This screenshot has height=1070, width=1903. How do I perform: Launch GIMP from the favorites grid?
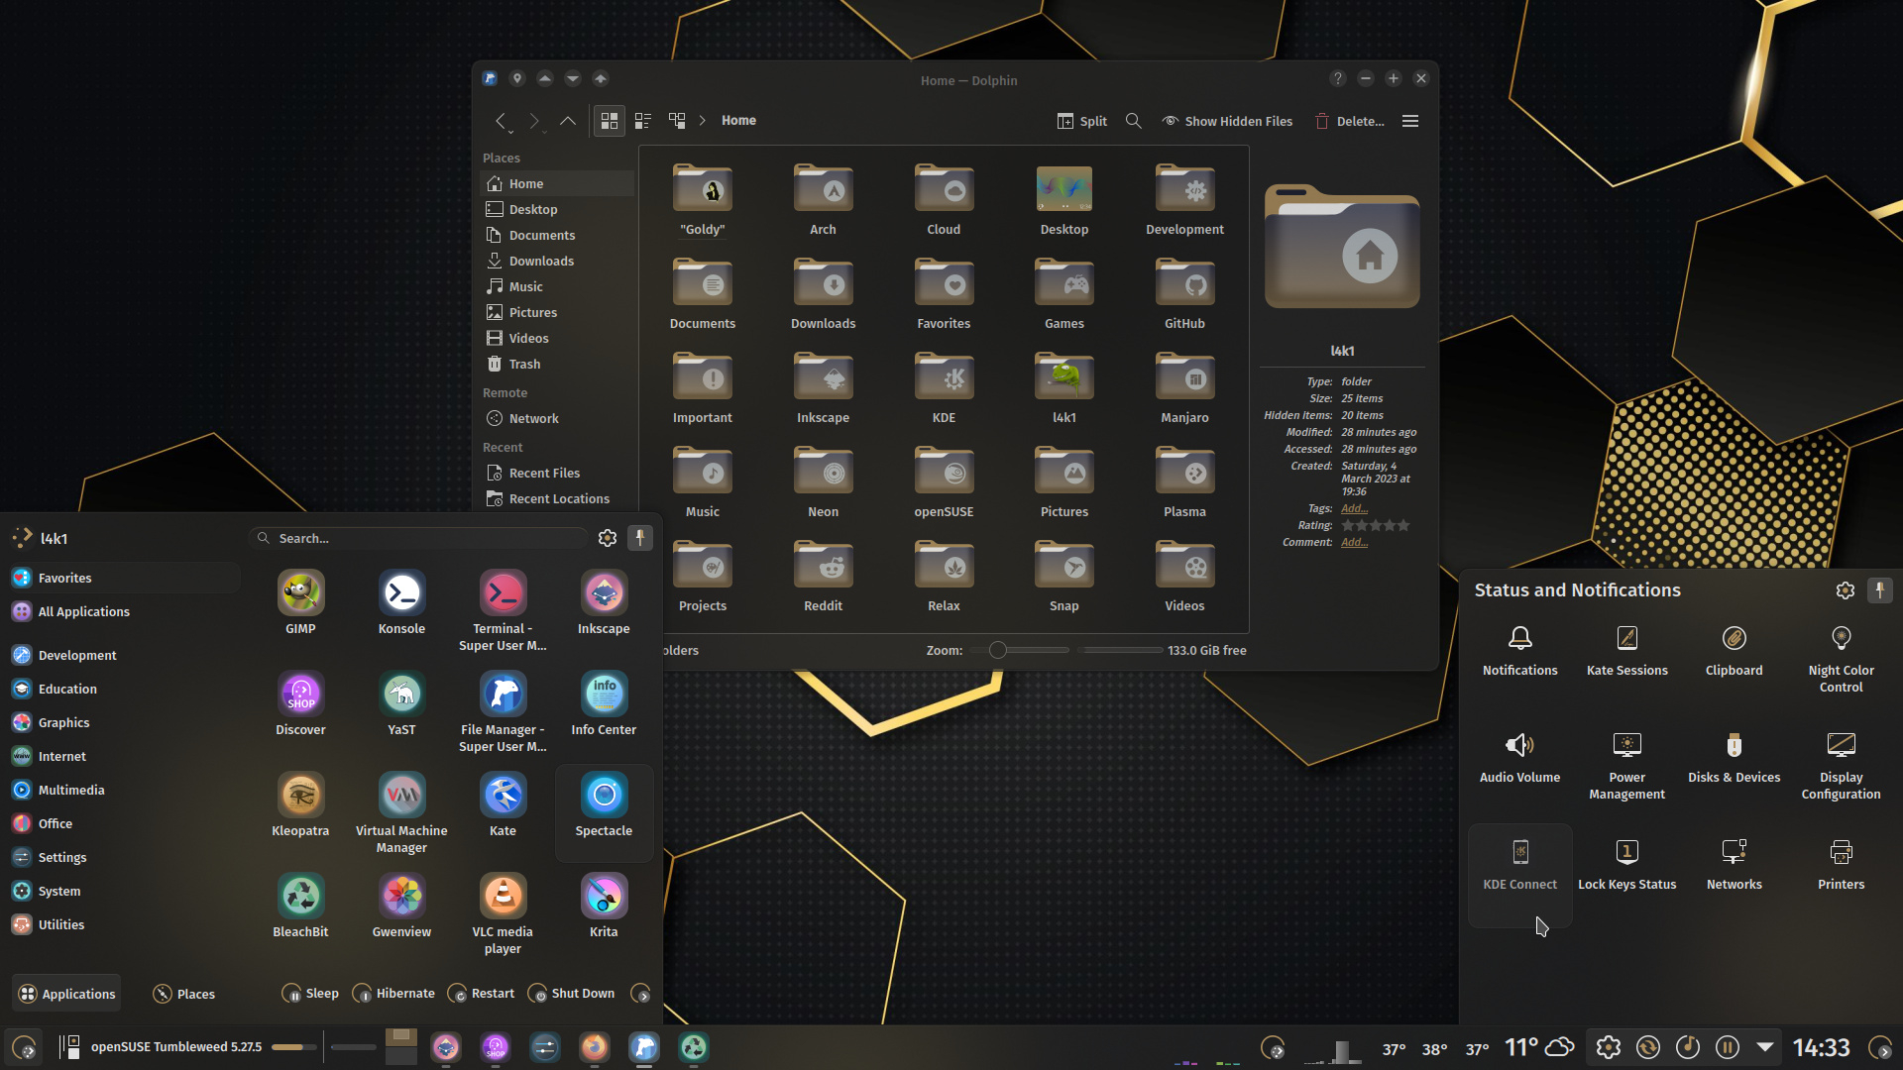(x=300, y=602)
